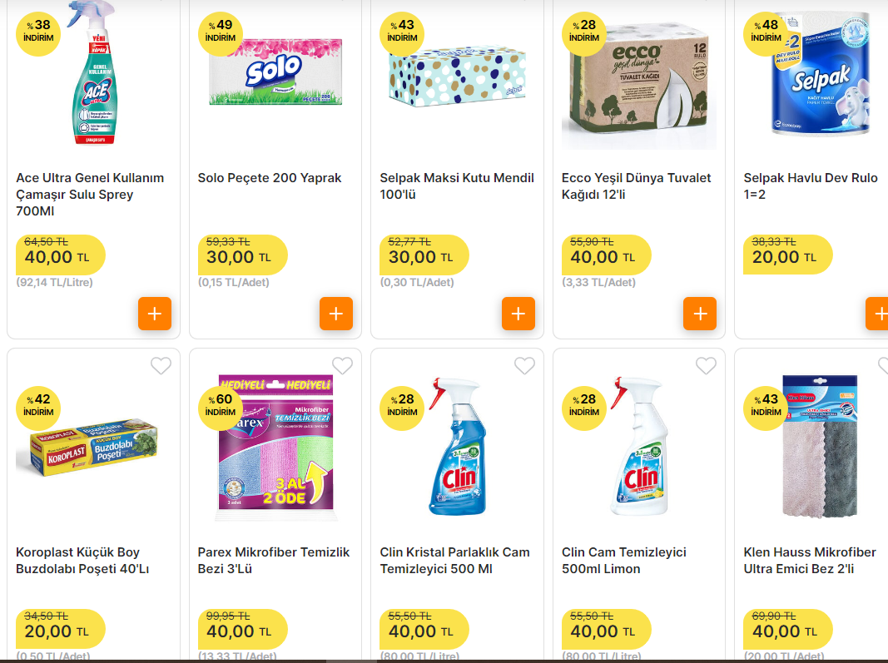Favorite the Clin Cam Temizleyici Limon
The width and height of the screenshot is (888, 663).
tap(706, 365)
